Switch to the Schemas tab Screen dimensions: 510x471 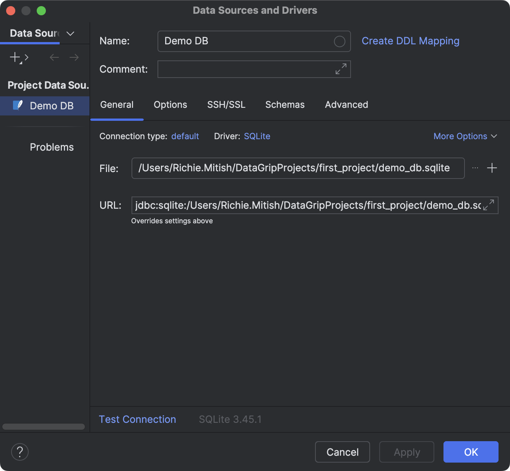(x=285, y=104)
